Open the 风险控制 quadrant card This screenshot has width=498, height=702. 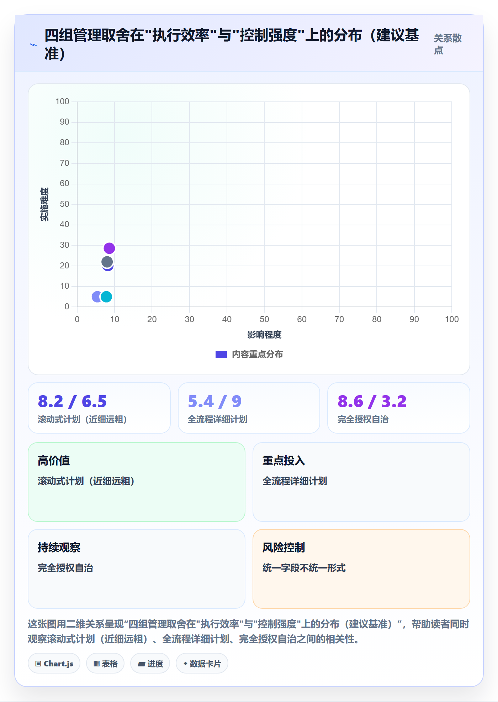click(x=361, y=569)
